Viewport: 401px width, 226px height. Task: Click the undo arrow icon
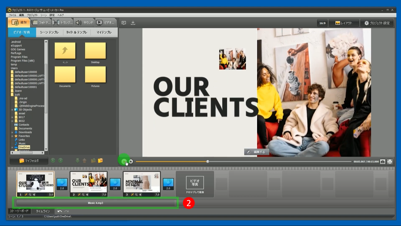pos(60,211)
